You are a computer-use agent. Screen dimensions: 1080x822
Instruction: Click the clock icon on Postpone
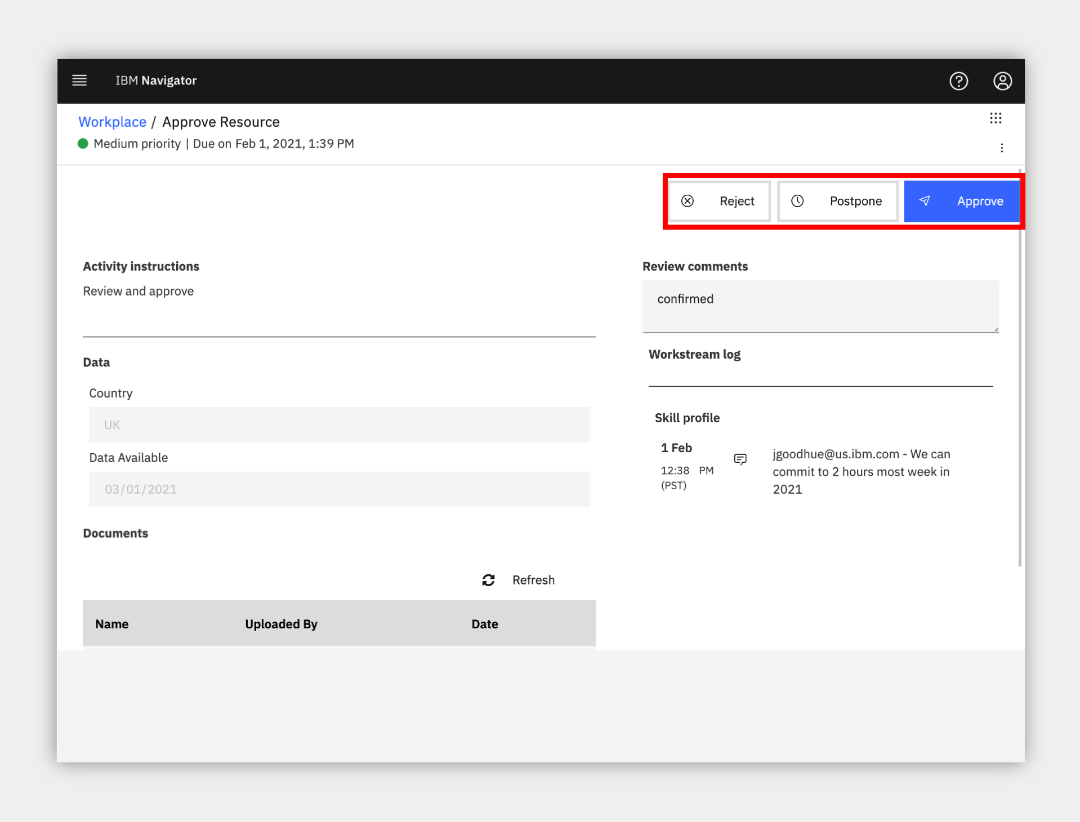pyautogui.click(x=797, y=201)
